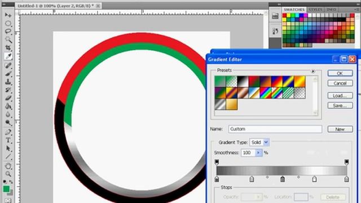Viewport: 361px width, 203px height.
Task: Swap foreground and background colors
Action: point(11,182)
